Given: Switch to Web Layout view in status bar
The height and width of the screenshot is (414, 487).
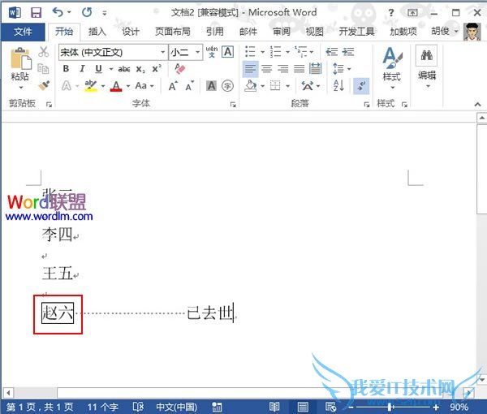Looking at the screenshot, I should tap(330, 407).
